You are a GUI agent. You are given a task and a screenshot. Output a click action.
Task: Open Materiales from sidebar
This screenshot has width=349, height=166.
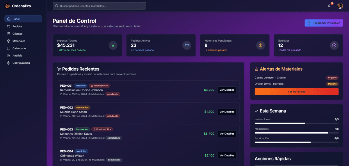19,41
